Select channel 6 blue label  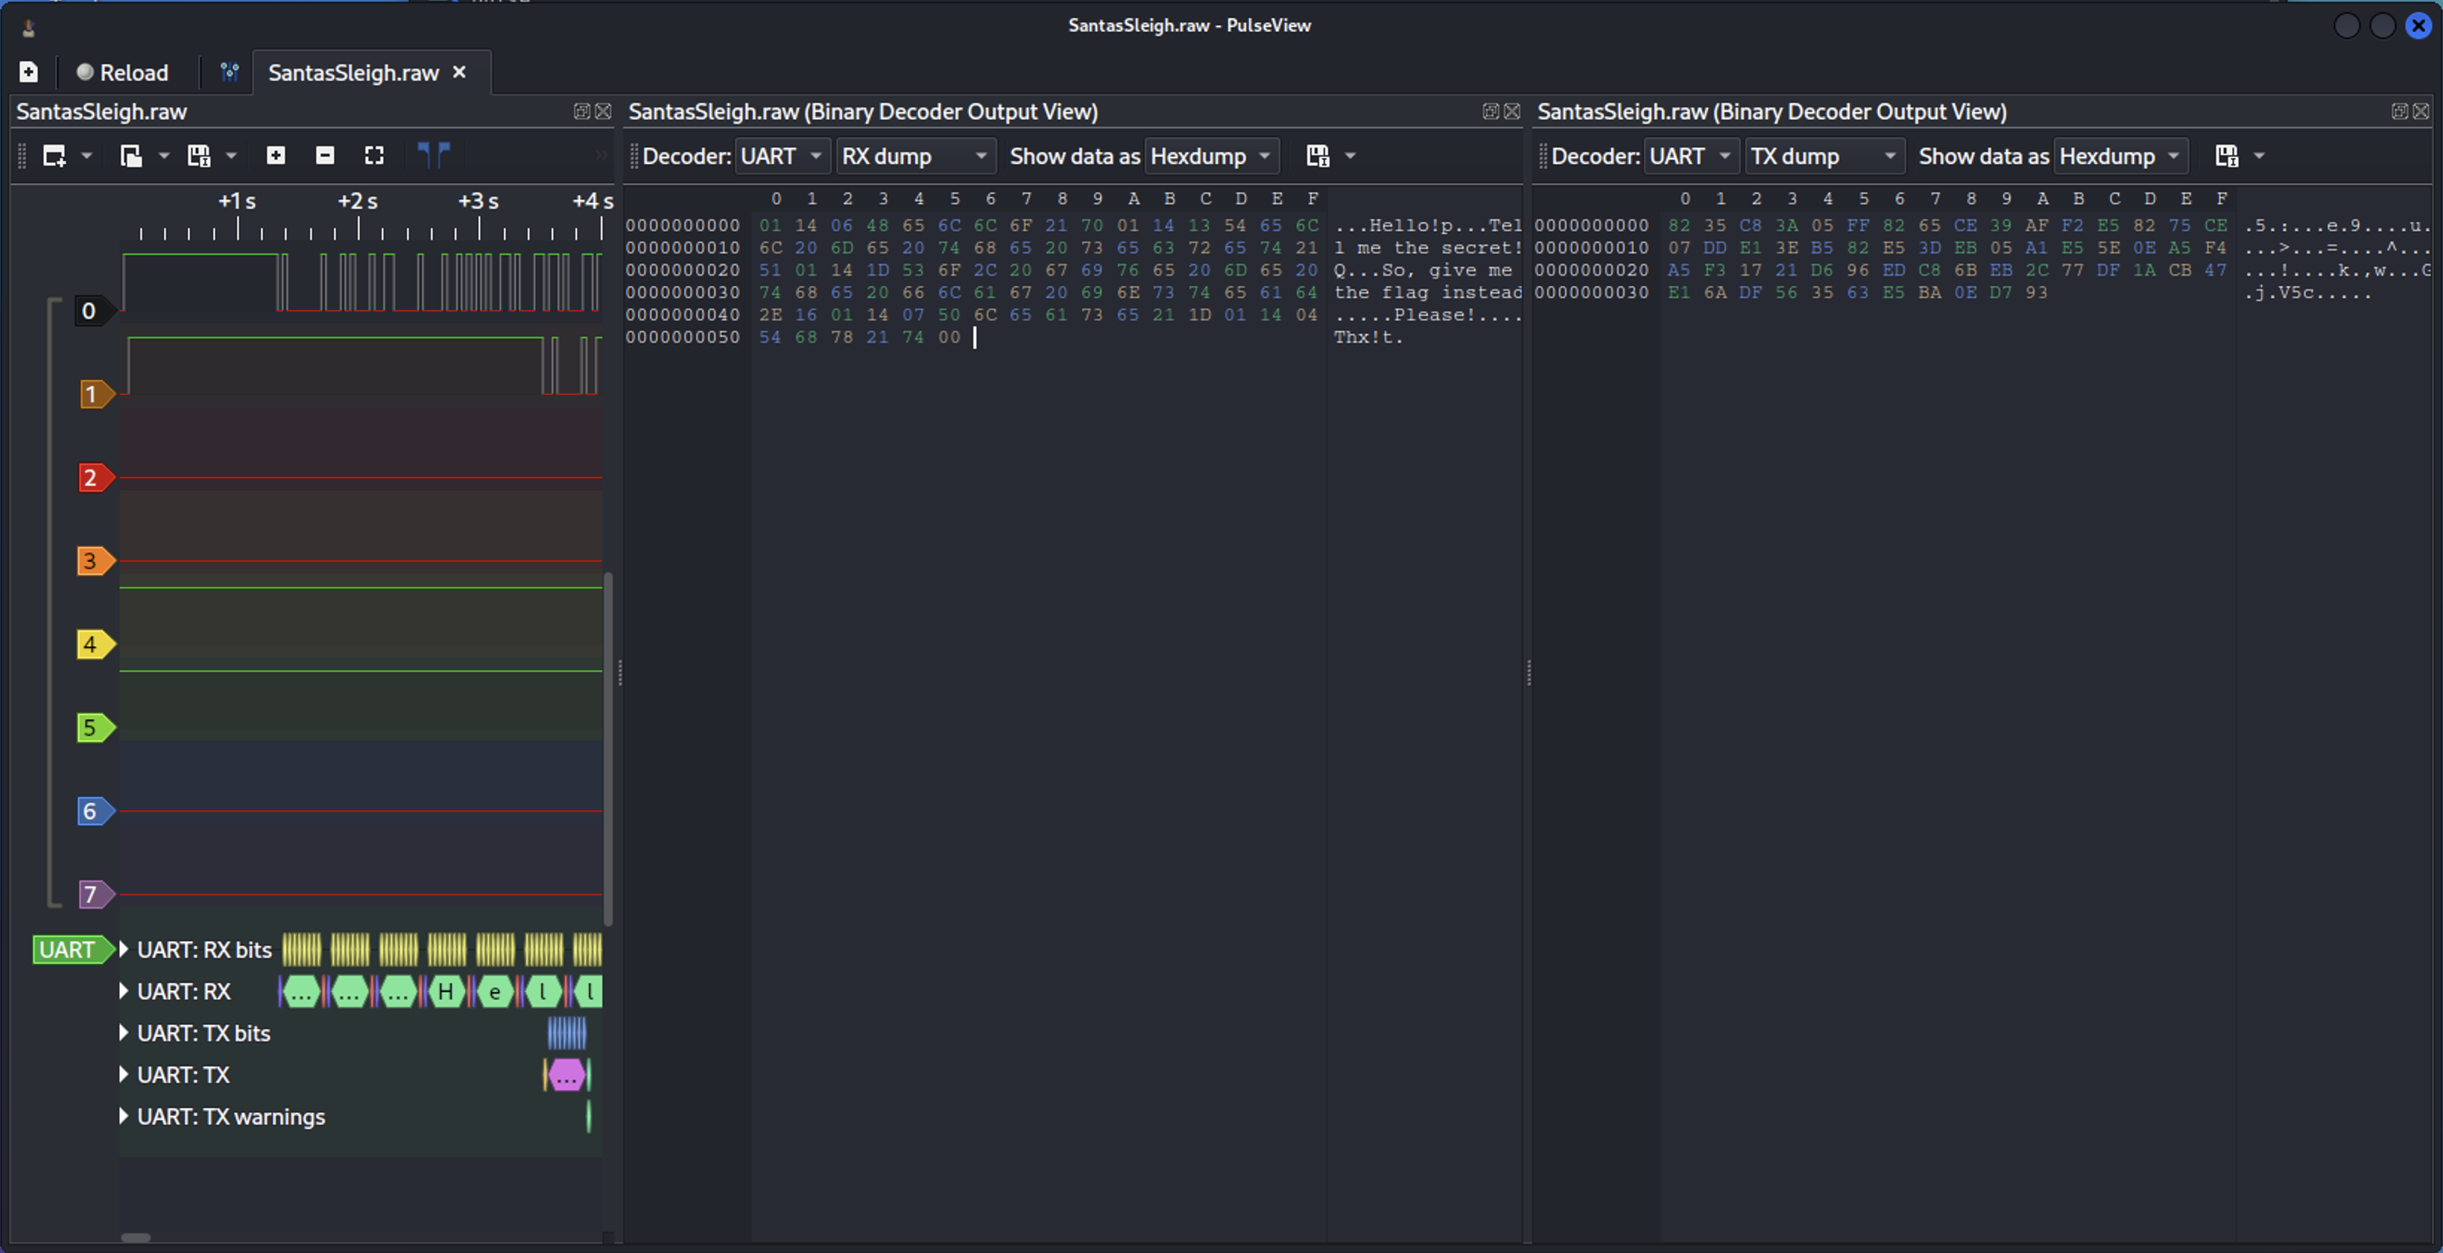pyautogui.click(x=96, y=811)
